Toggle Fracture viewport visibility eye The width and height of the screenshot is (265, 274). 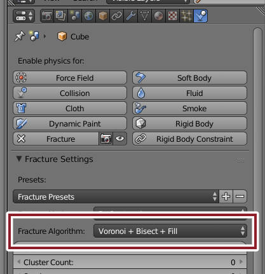[x=120, y=139]
